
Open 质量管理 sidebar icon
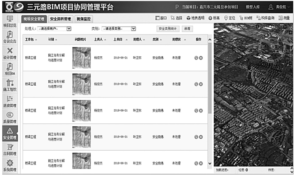click(x=10, y=117)
